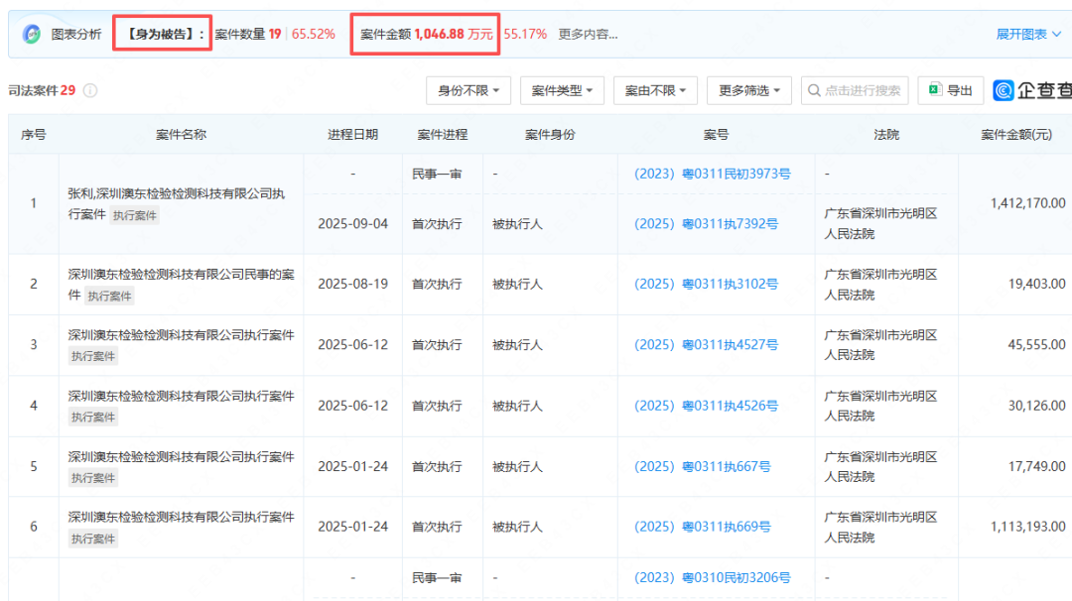Click the amount 1,412,170.00
Image resolution: width=1072 pixels, height=601 pixels.
(x=1027, y=203)
